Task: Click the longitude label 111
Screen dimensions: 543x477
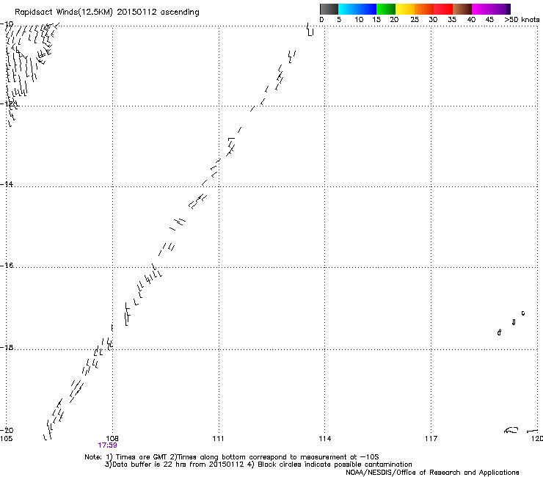Action: [x=218, y=439]
